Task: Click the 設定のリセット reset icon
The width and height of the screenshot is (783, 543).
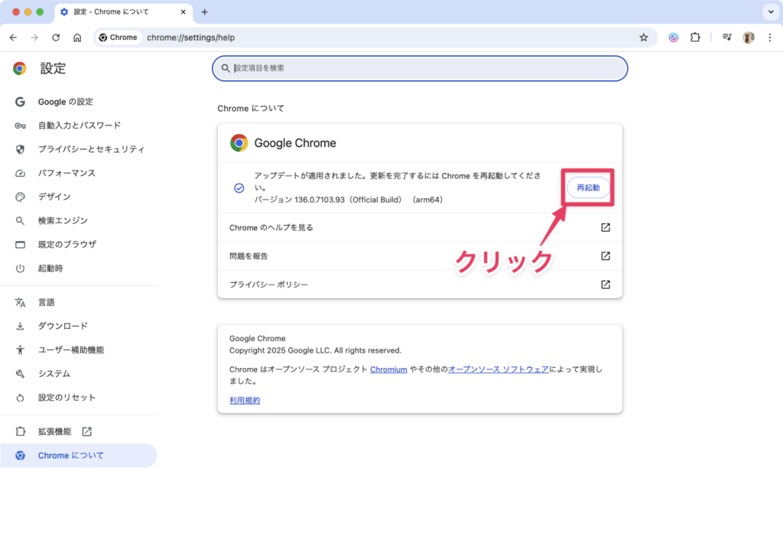Action: click(20, 398)
